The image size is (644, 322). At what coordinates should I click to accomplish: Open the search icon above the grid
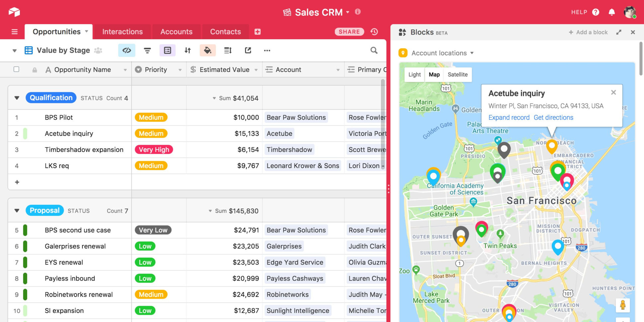(x=374, y=50)
